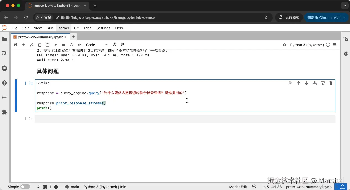Image resolution: width=350 pixels, height=190 pixels.
Task: Click the git button in notebook toolbar
Action: 122,44
